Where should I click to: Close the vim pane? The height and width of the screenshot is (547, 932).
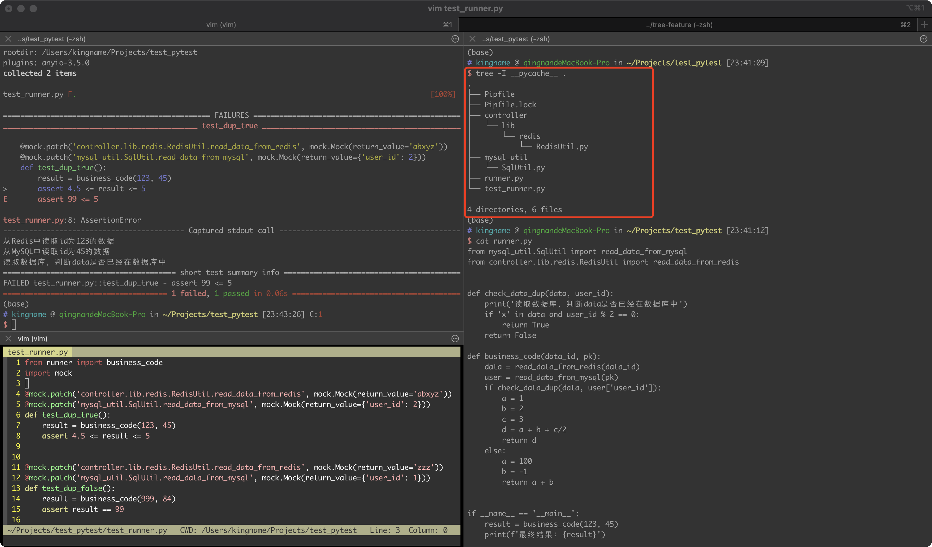click(x=8, y=339)
